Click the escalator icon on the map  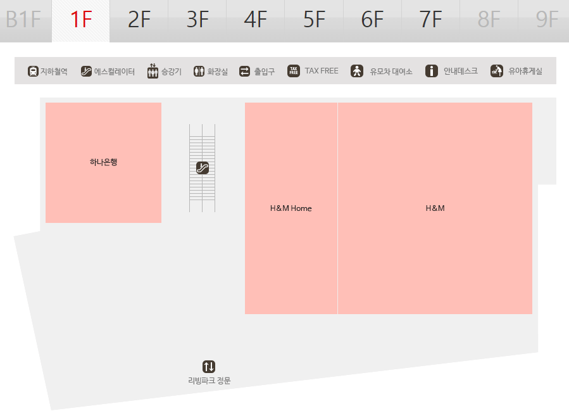coord(203,168)
